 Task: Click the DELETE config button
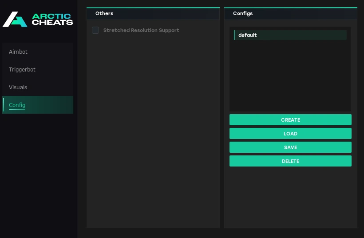290,161
